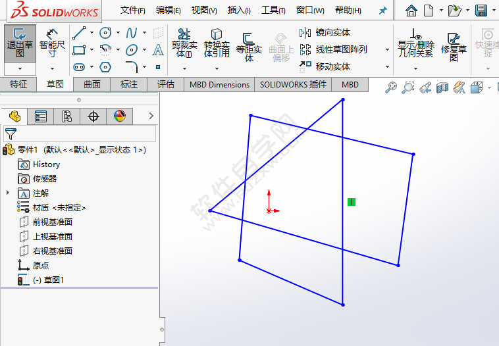Open the Line tool dropdown arrow
Screen dimensions: 499x346
(92, 33)
